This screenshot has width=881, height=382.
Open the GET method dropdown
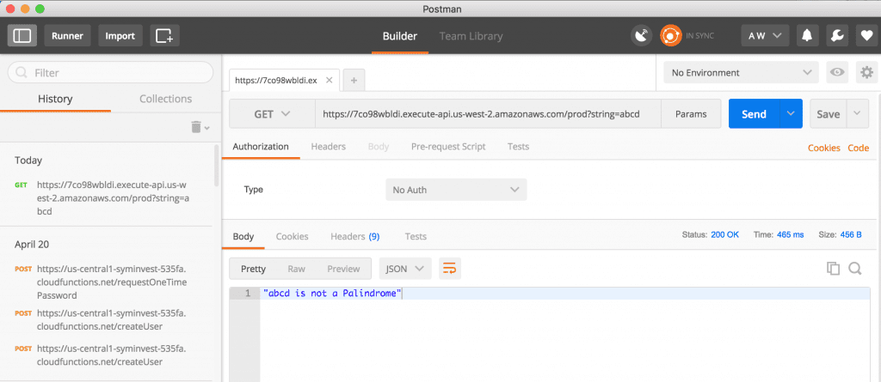pos(272,114)
